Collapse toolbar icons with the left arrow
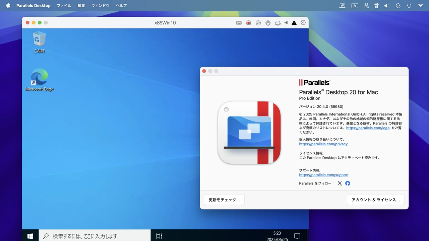 pyautogui.click(x=286, y=23)
